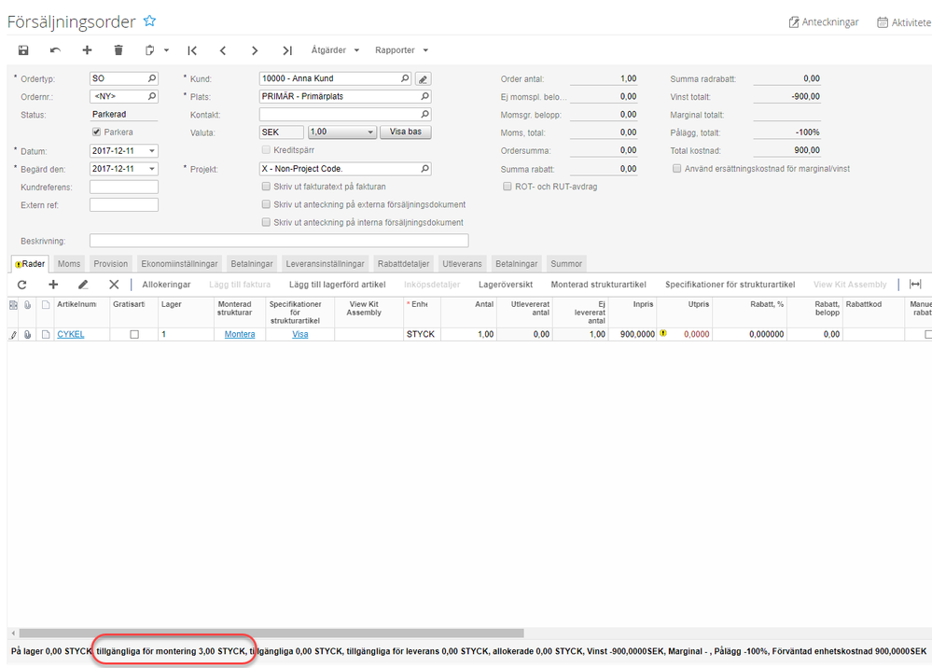Open the currency rate 1,00 dropdown
The width and height of the screenshot is (932, 668).
(371, 132)
